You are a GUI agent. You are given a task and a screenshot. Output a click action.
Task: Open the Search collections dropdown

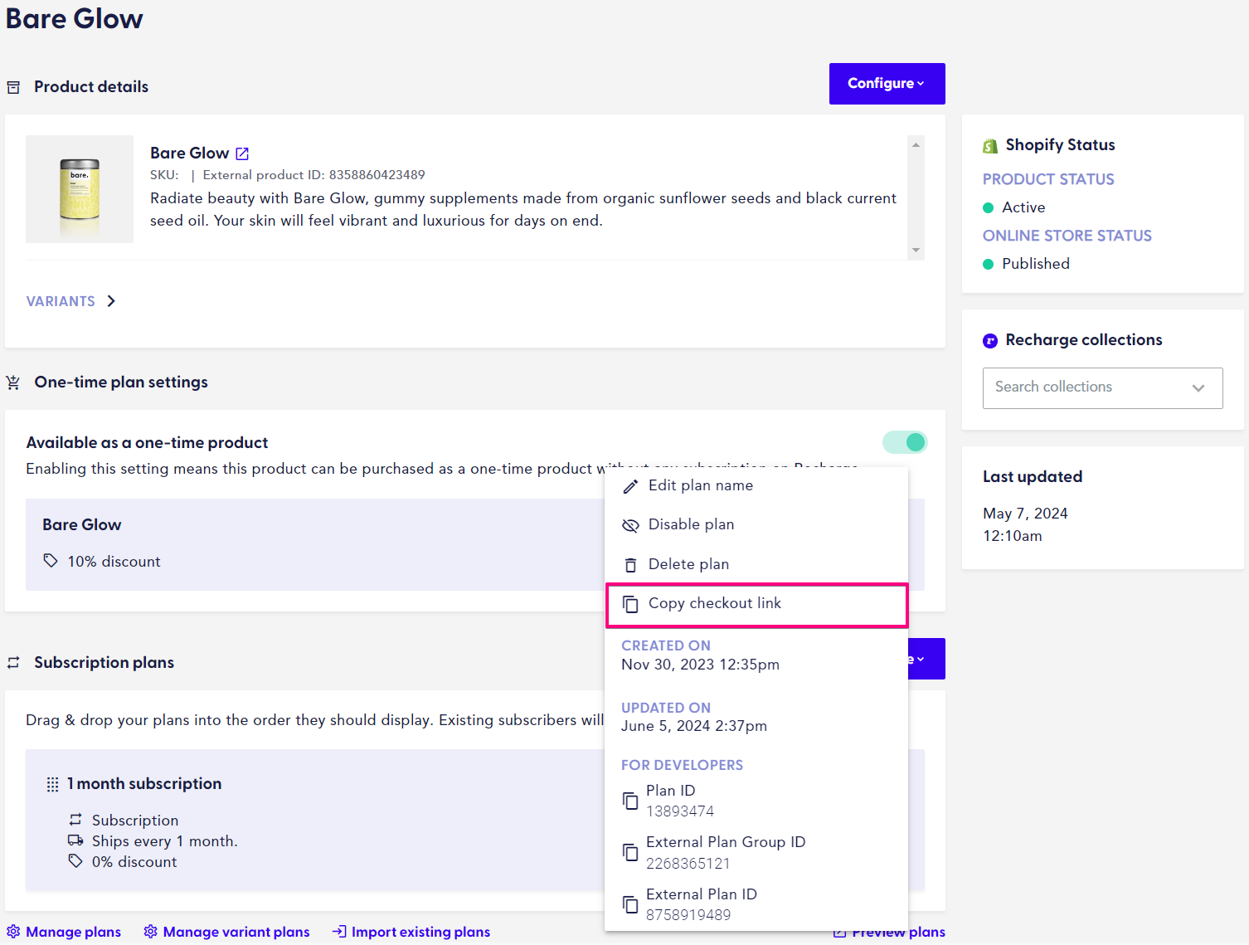point(1103,388)
